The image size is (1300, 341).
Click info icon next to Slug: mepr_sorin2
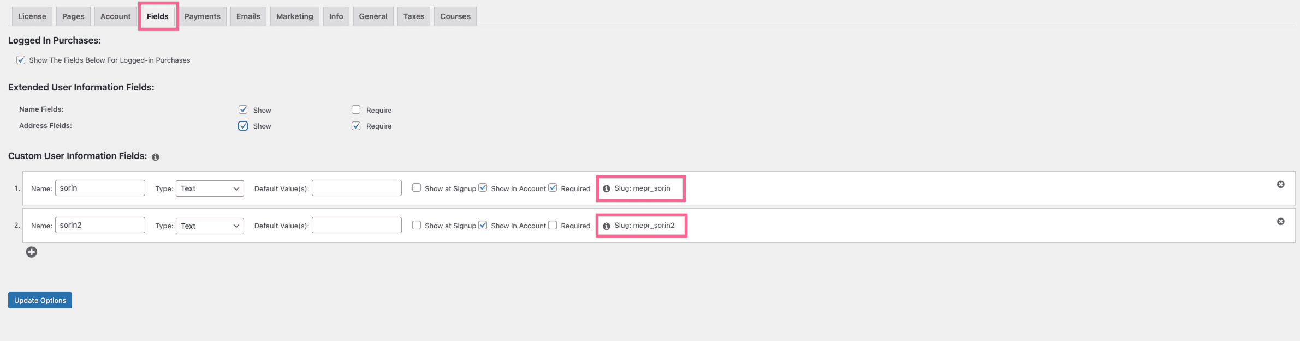tap(606, 226)
